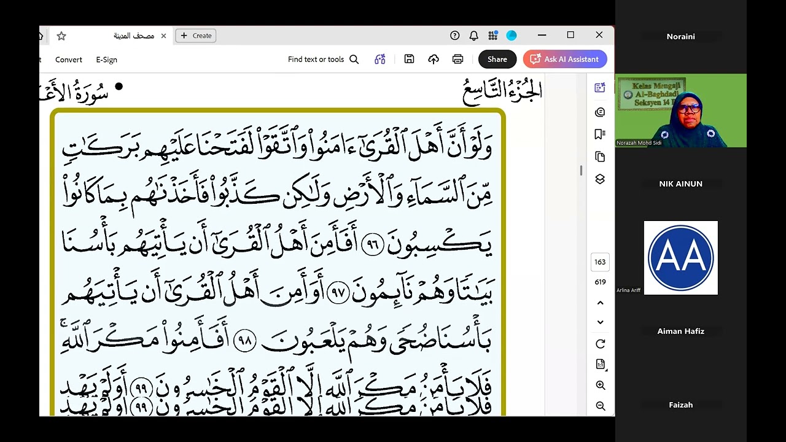The width and height of the screenshot is (786, 442).
Task: Go to previous page with up arrow
Action: pos(601,303)
